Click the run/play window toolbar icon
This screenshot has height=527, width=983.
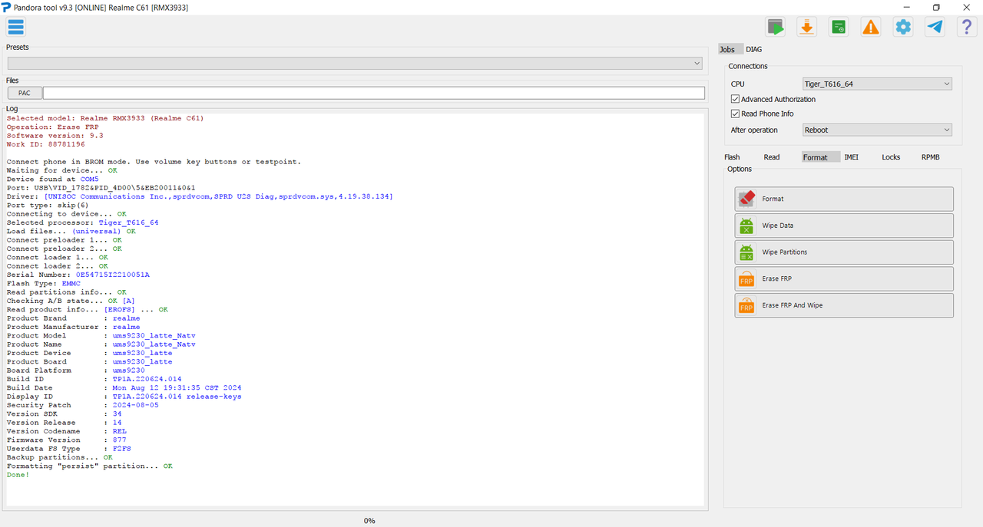click(x=776, y=27)
